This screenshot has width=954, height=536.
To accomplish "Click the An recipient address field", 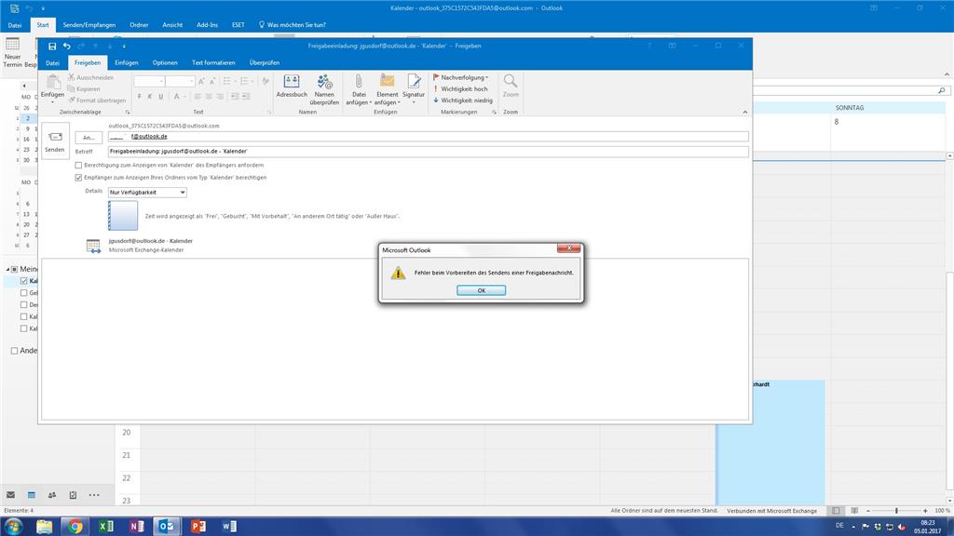I will [x=428, y=137].
